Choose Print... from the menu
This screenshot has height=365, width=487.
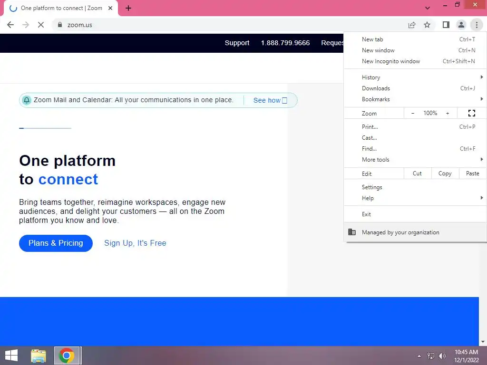pos(415,126)
